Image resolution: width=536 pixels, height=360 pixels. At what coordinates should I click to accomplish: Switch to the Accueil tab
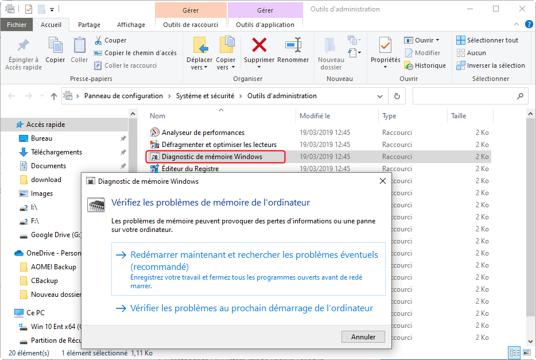(x=51, y=25)
